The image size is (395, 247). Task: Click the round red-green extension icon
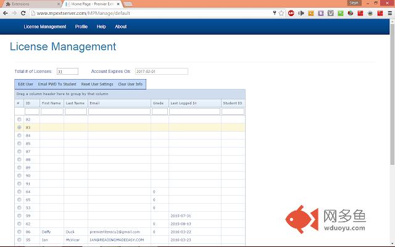(351, 13)
